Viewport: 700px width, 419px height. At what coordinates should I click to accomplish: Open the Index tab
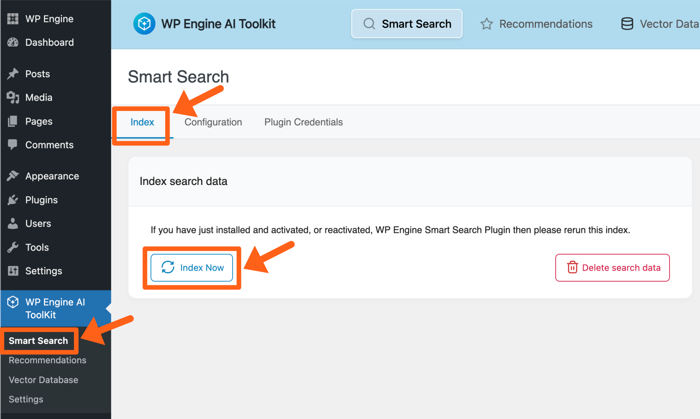click(x=142, y=122)
